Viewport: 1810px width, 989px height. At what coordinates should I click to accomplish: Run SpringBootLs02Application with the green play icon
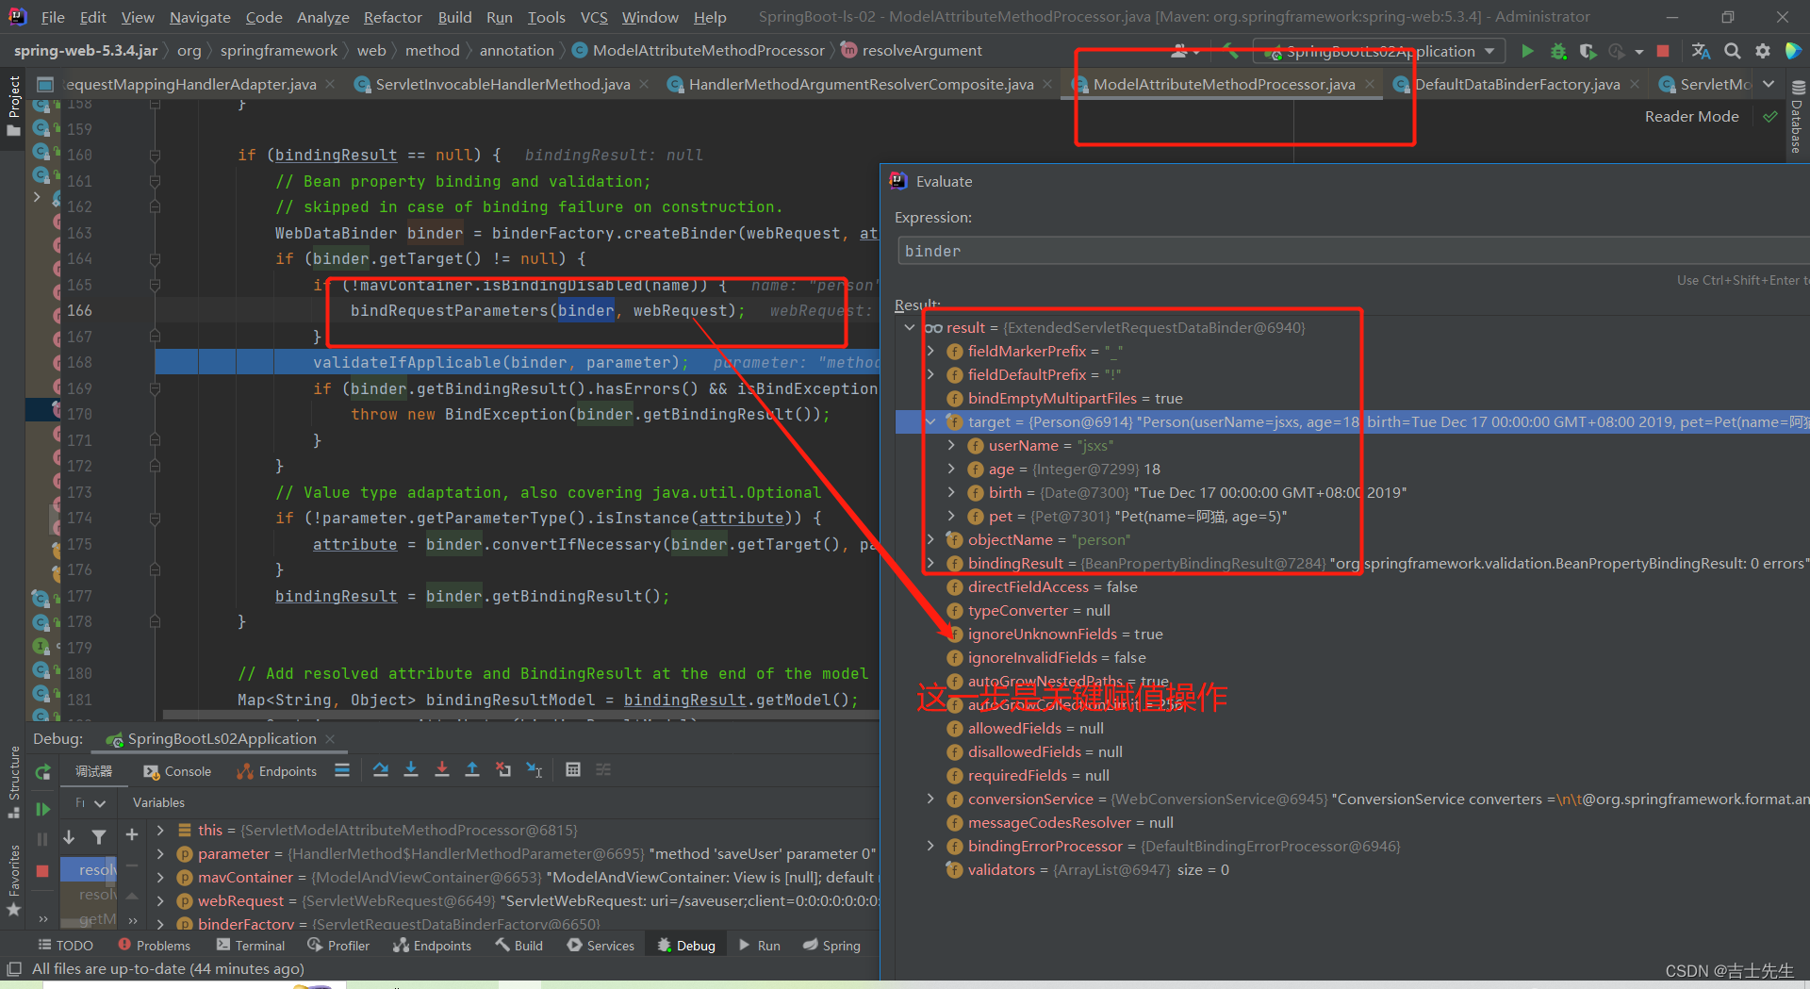pyautogui.click(x=1527, y=51)
